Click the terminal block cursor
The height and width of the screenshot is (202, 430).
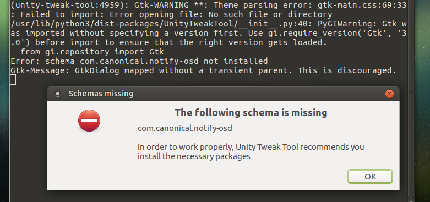click(x=13, y=80)
